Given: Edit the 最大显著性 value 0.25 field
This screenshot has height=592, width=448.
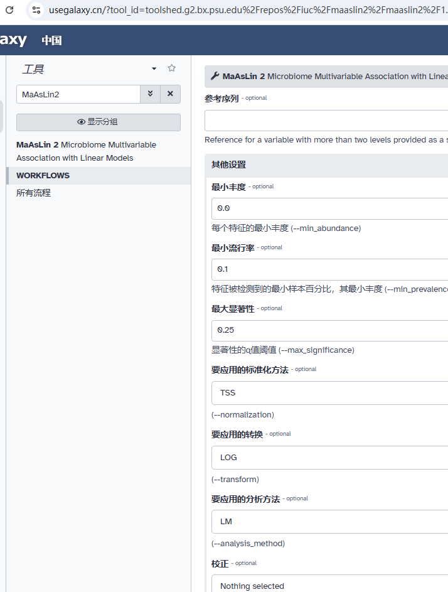Looking at the screenshot, I should [330, 330].
